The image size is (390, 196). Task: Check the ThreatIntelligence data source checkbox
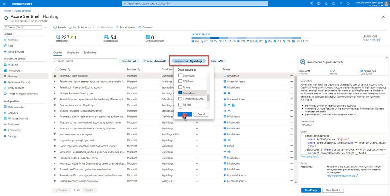[180, 99]
